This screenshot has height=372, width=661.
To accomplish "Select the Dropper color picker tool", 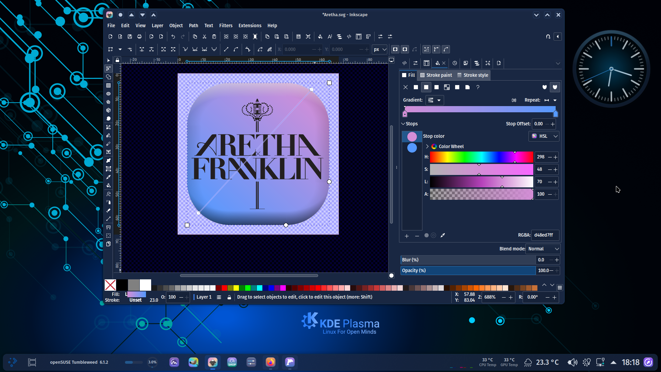I will click(108, 177).
